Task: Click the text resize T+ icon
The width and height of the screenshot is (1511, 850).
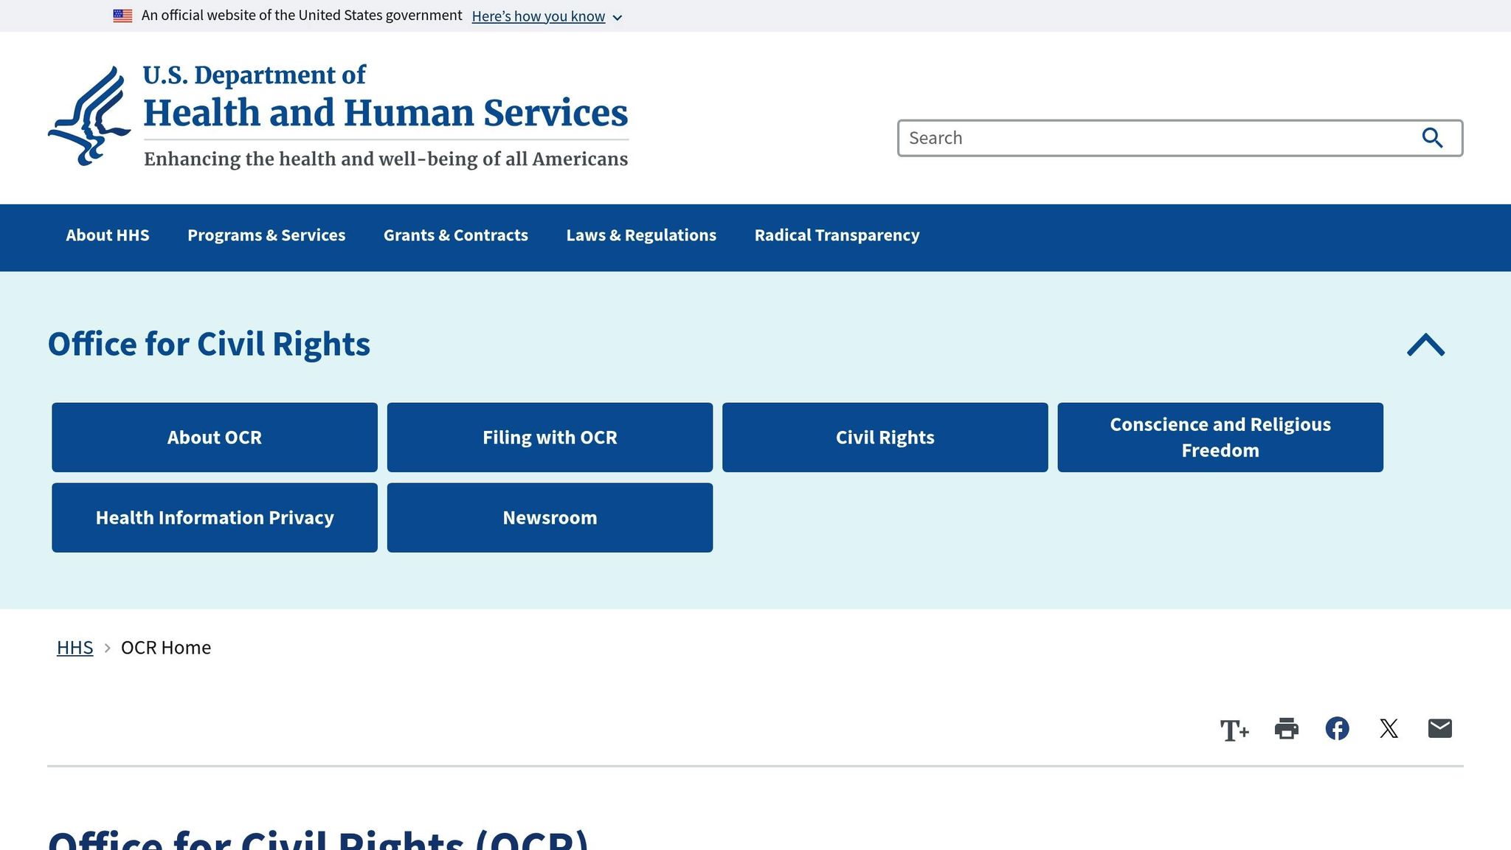Action: pyautogui.click(x=1234, y=730)
